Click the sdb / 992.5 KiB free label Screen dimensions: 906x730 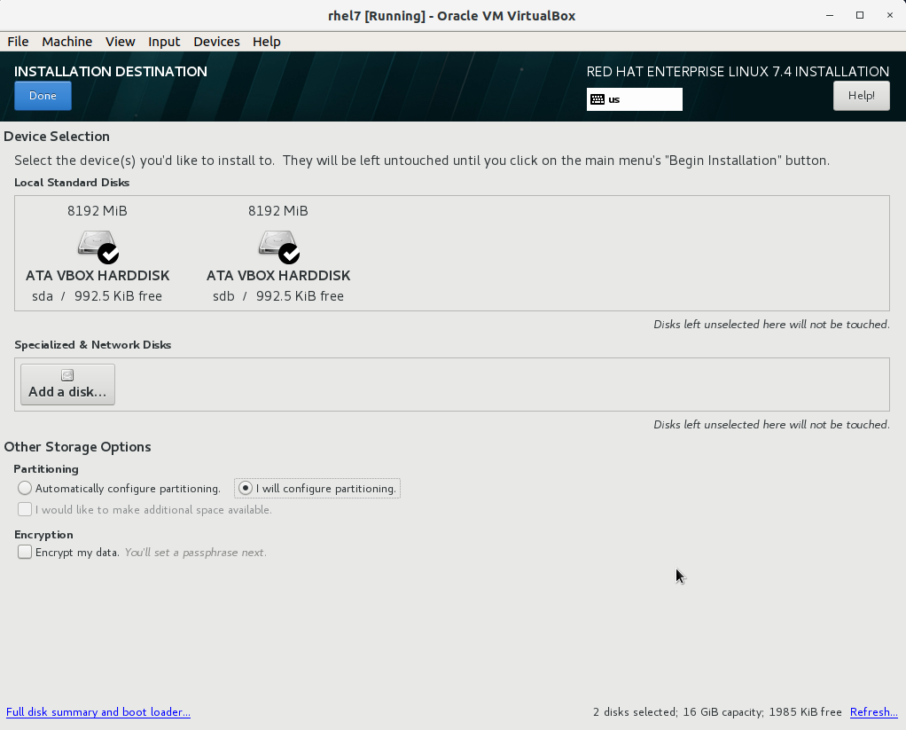point(278,296)
